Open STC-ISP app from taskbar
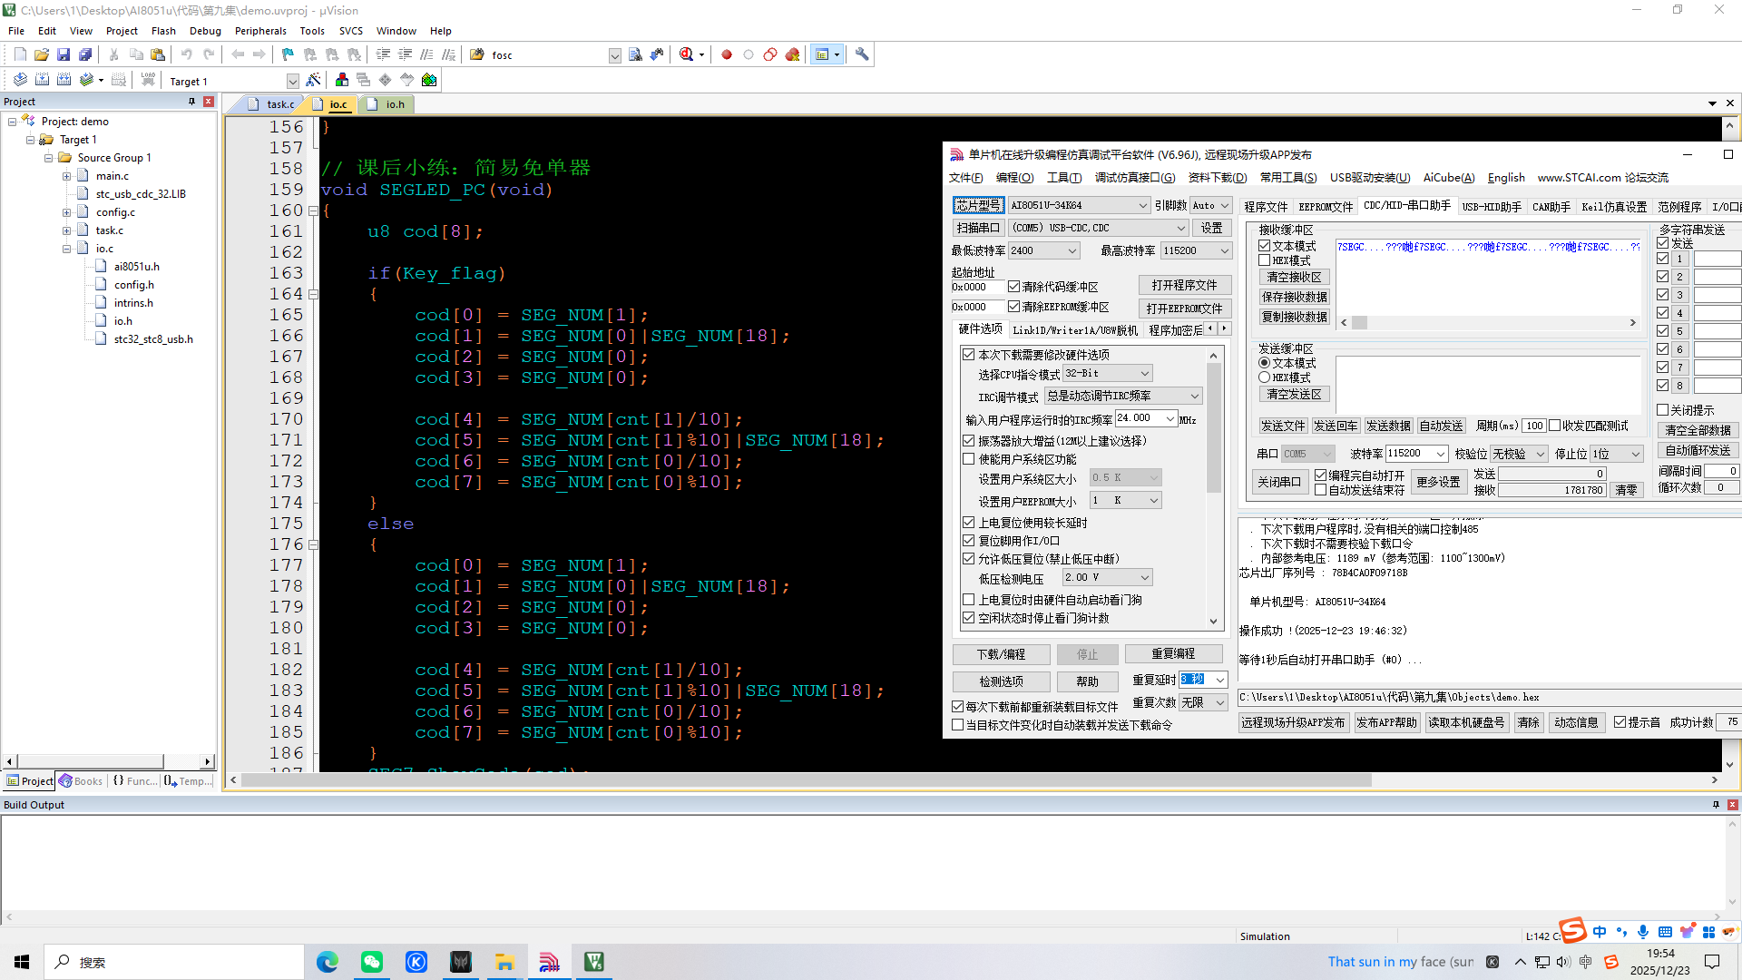The width and height of the screenshot is (1742, 980). (550, 962)
